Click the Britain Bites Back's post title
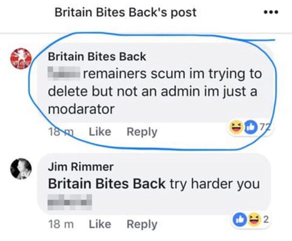The image size is (292, 241). [x=125, y=12]
